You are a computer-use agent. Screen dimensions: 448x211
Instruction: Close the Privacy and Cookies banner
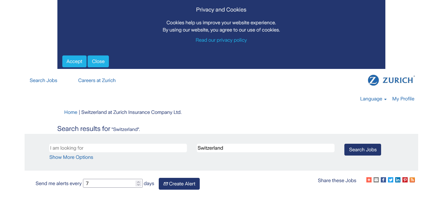[98, 61]
